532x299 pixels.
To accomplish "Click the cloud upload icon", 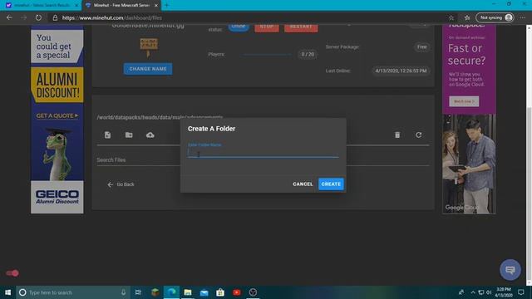I will click(150, 135).
